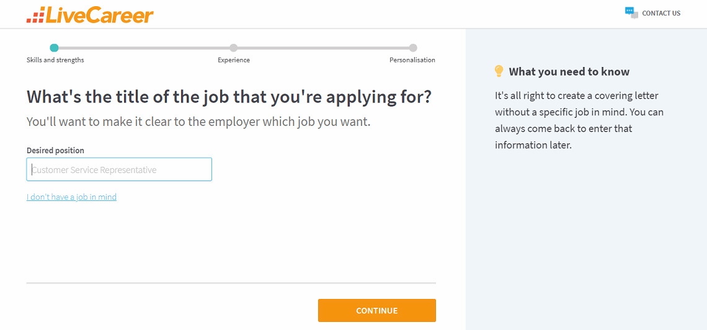Viewport: 707px width, 330px height.
Task: Select the Personalisation step dot
Action: point(413,48)
